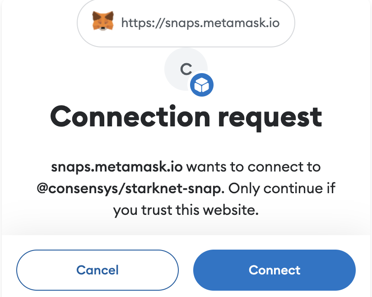The height and width of the screenshot is (297, 372).
Task: Dismiss the dialog via the Cancel button
Action: tap(98, 270)
